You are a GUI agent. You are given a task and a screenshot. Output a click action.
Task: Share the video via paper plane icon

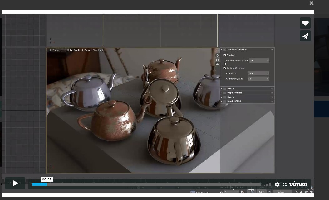pos(305,36)
